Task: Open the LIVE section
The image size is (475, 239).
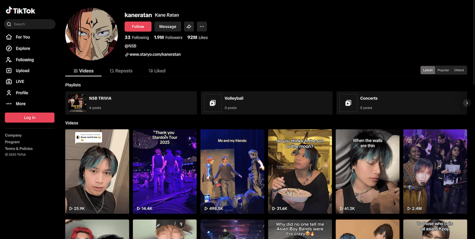Action: click(x=20, y=82)
